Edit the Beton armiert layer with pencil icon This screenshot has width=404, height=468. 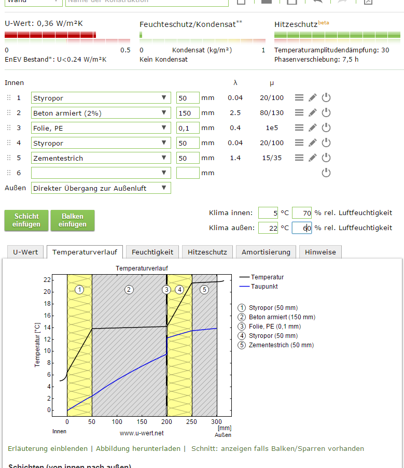coord(312,113)
